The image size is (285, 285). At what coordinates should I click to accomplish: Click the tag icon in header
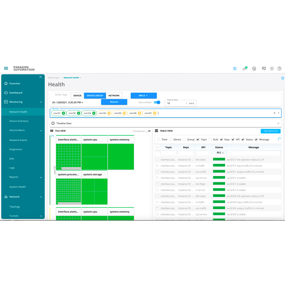(254, 68)
